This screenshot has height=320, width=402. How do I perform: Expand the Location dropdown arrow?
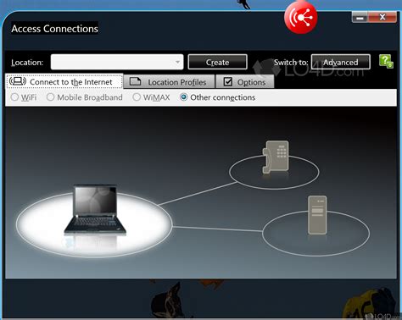pyautogui.click(x=177, y=62)
